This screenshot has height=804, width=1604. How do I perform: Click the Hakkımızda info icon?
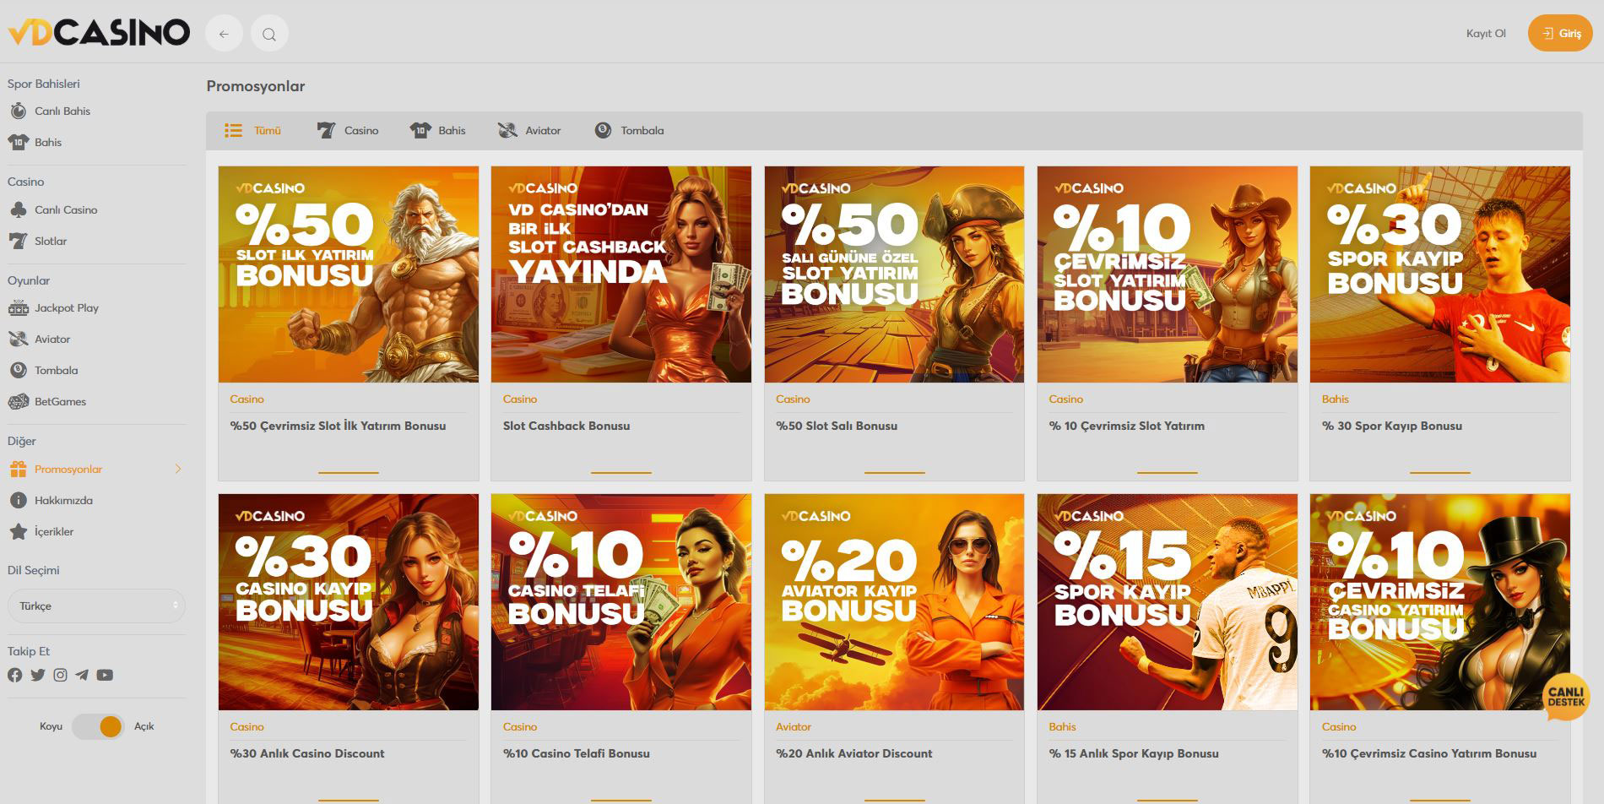18,500
